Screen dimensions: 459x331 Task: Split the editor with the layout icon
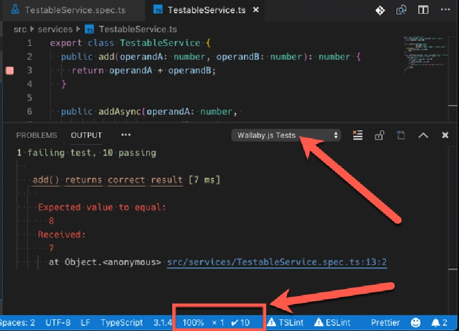(423, 10)
